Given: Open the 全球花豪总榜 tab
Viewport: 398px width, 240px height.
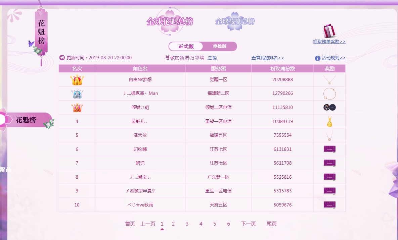Looking at the screenshot, I should click(x=235, y=21).
